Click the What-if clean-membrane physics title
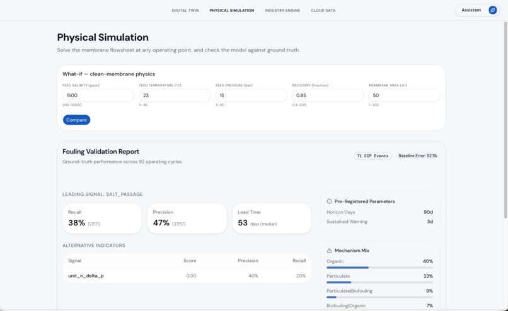The image size is (508, 311). 108,74
